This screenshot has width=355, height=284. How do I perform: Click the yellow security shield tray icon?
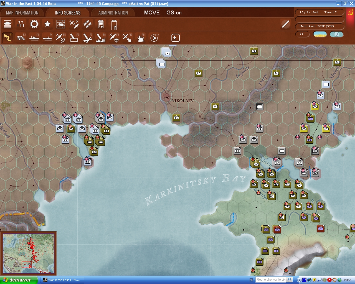314,280
